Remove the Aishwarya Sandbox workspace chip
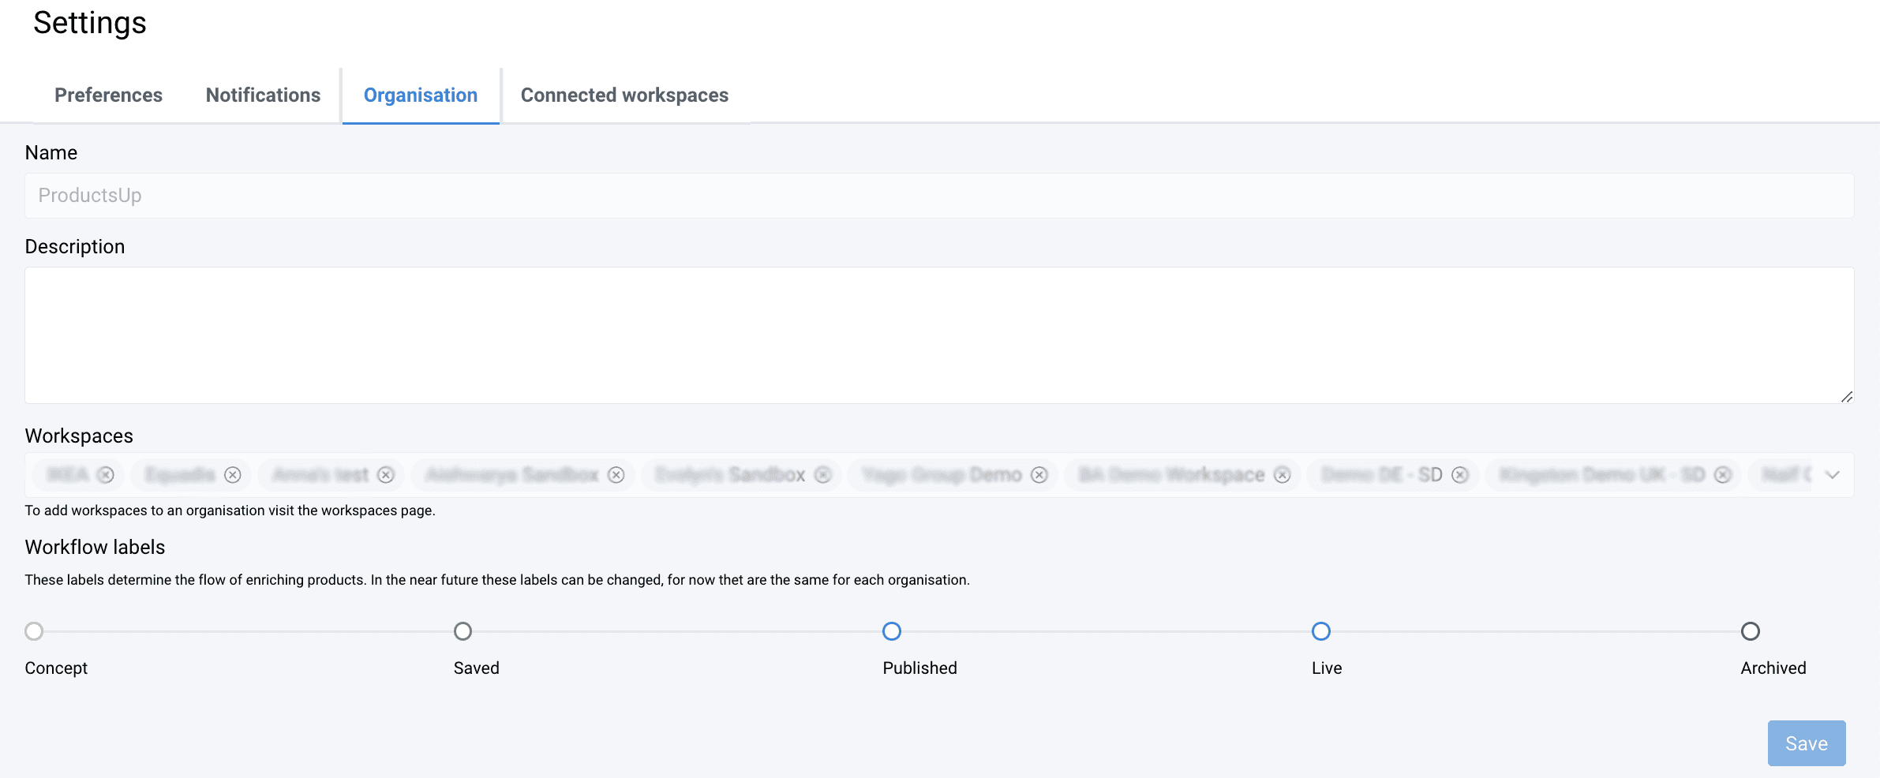Image resolution: width=1880 pixels, height=778 pixels. (x=616, y=475)
